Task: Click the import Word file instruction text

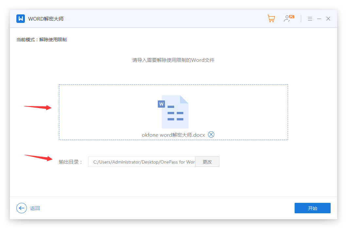Action: coord(173,60)
